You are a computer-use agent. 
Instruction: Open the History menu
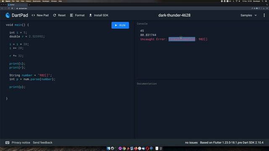29,1
